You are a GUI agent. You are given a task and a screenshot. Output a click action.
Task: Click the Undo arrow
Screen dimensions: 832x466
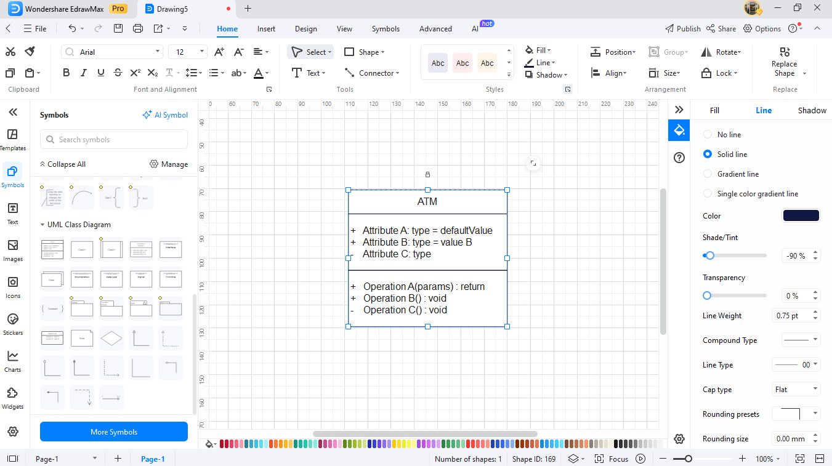(72, 28)
